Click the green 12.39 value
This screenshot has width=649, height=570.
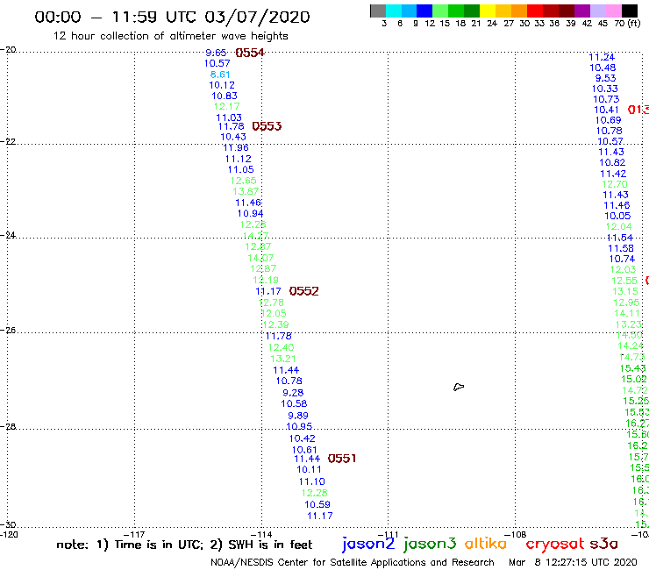click(x=275, y=324)
